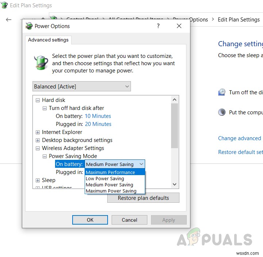Collapse the Power Saving Mode node

[45, 157]
